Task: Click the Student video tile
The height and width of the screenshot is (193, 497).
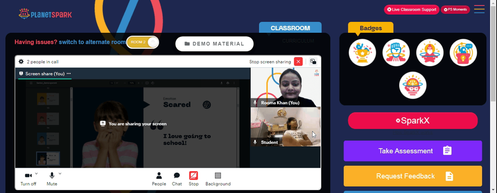Action: pos(286,127)
